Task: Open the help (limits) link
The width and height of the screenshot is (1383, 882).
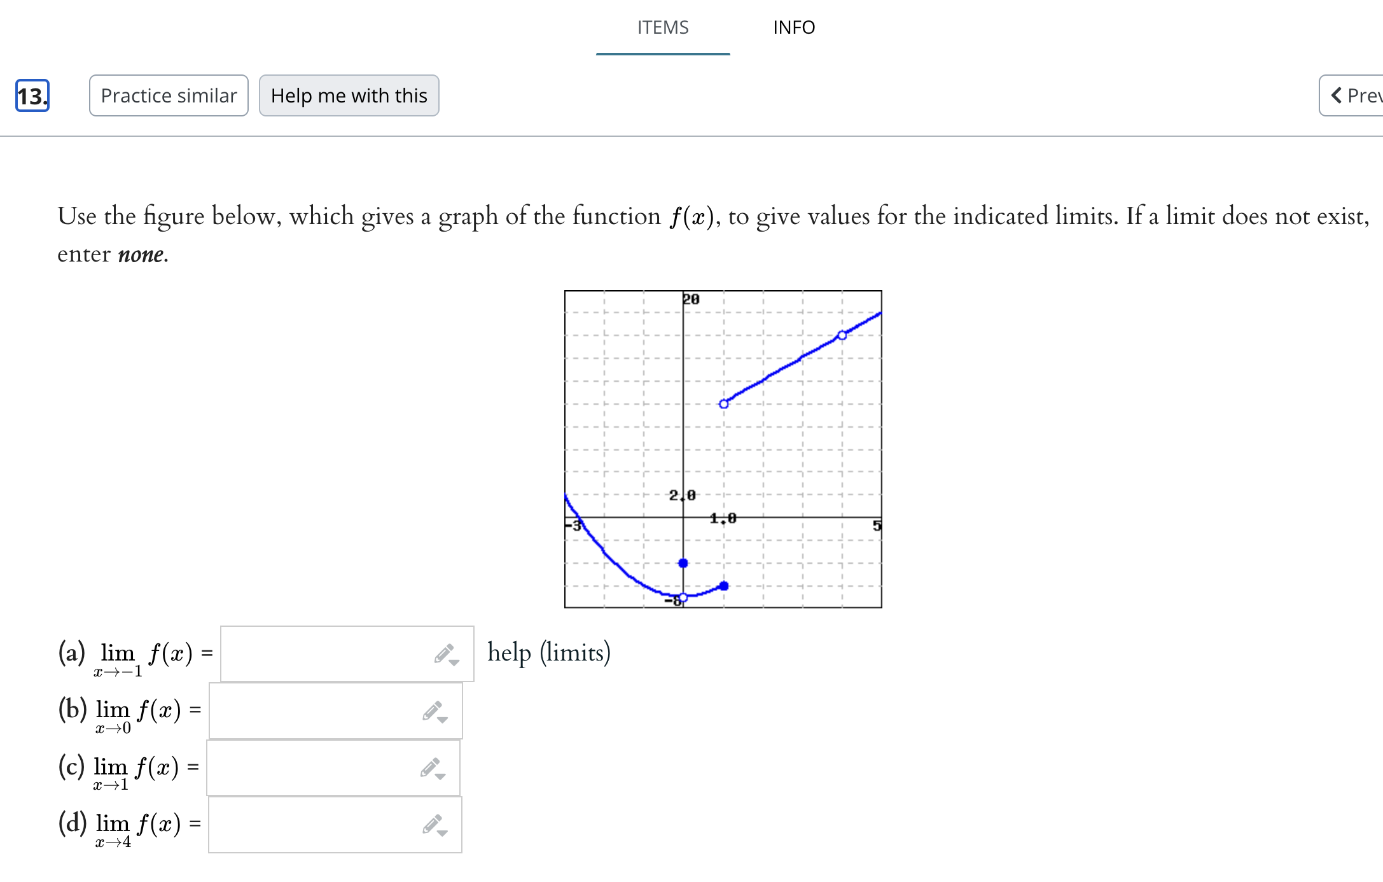Action: tap(548, 652)
